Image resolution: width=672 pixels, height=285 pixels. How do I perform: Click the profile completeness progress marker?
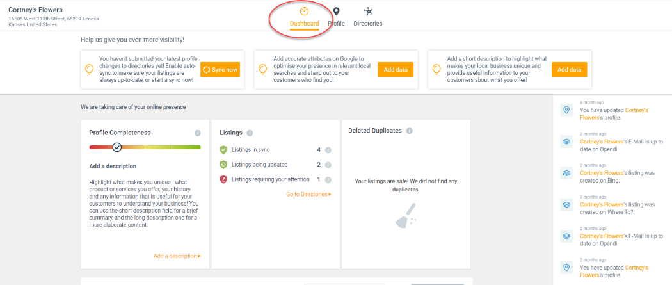tap(117, 147)
